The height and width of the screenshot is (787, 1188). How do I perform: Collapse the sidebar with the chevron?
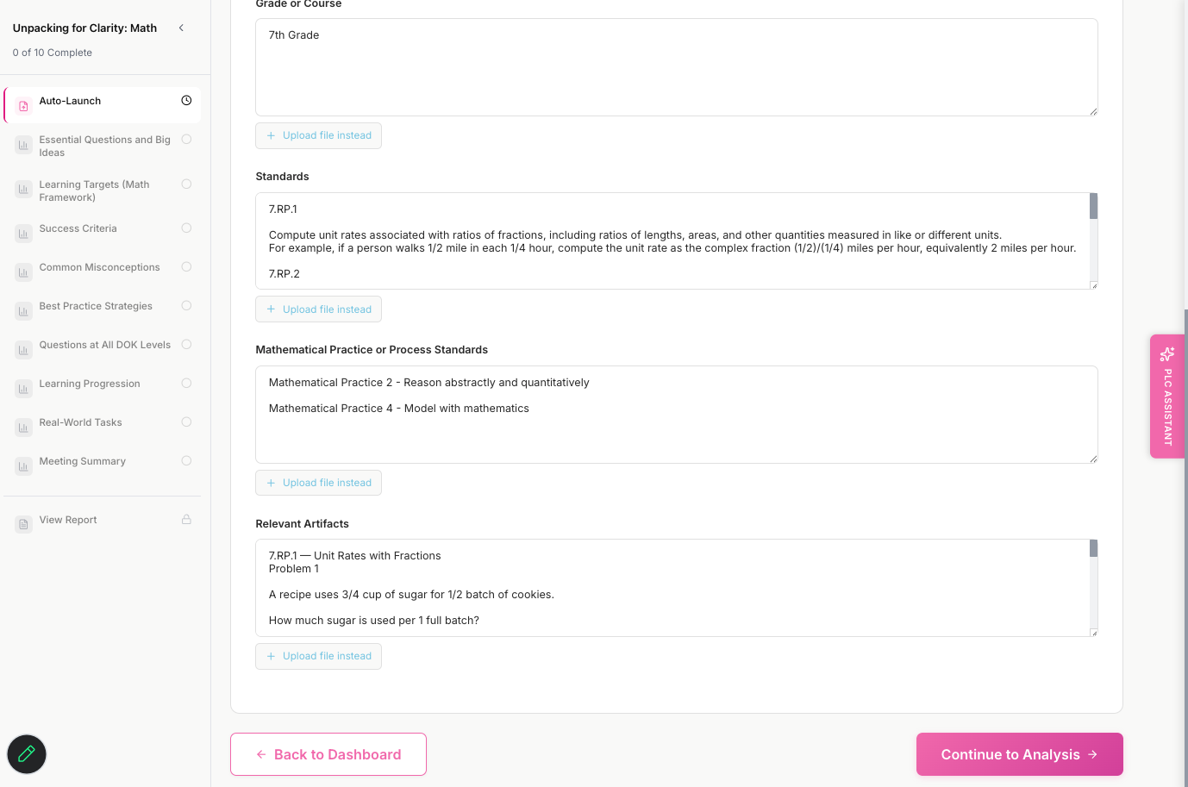pyautogui.click(x=181, y=28)
